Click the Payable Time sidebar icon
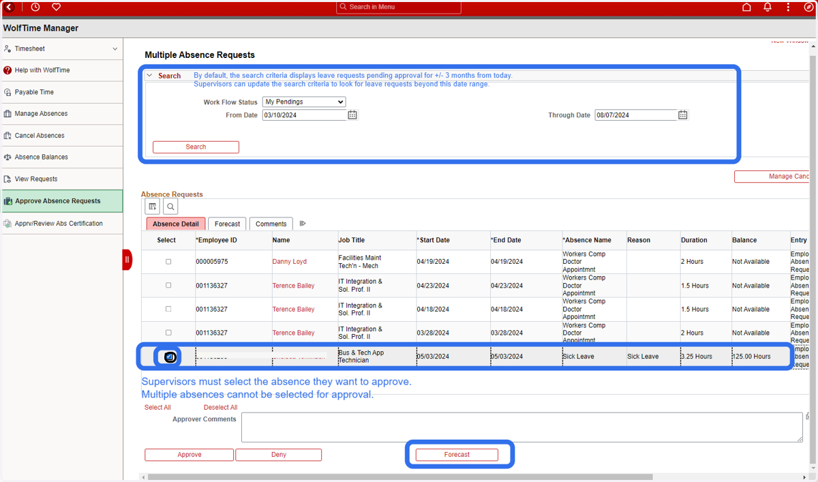 7,92
